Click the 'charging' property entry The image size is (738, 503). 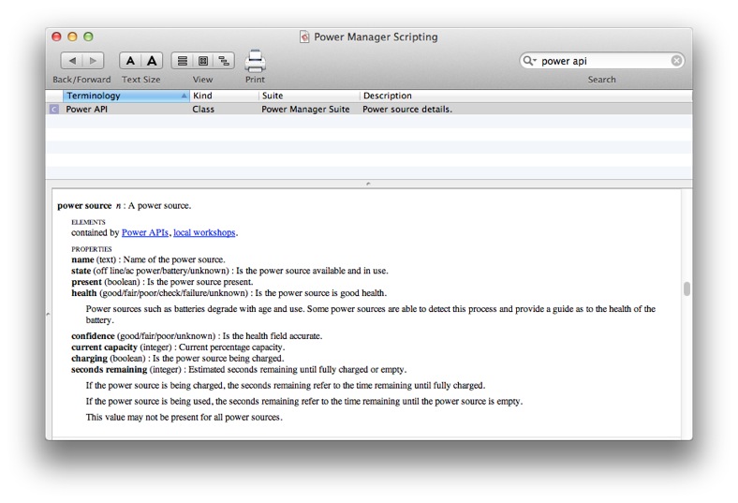pyautogui.click(x=178, y=358)
